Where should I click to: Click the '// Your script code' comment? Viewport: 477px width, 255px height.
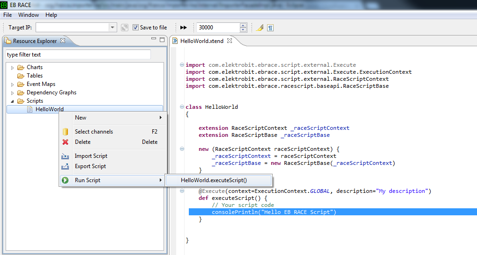(243, 205)
